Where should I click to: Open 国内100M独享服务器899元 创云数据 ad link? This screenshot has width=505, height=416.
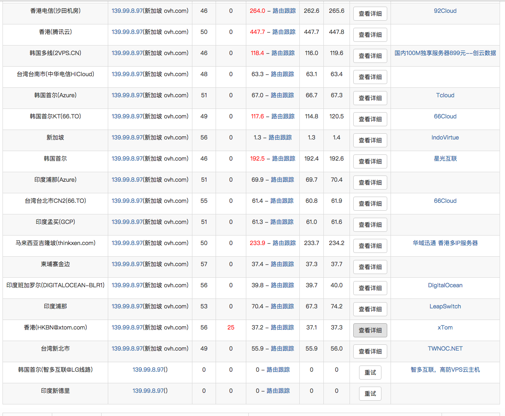click(445, 53)
